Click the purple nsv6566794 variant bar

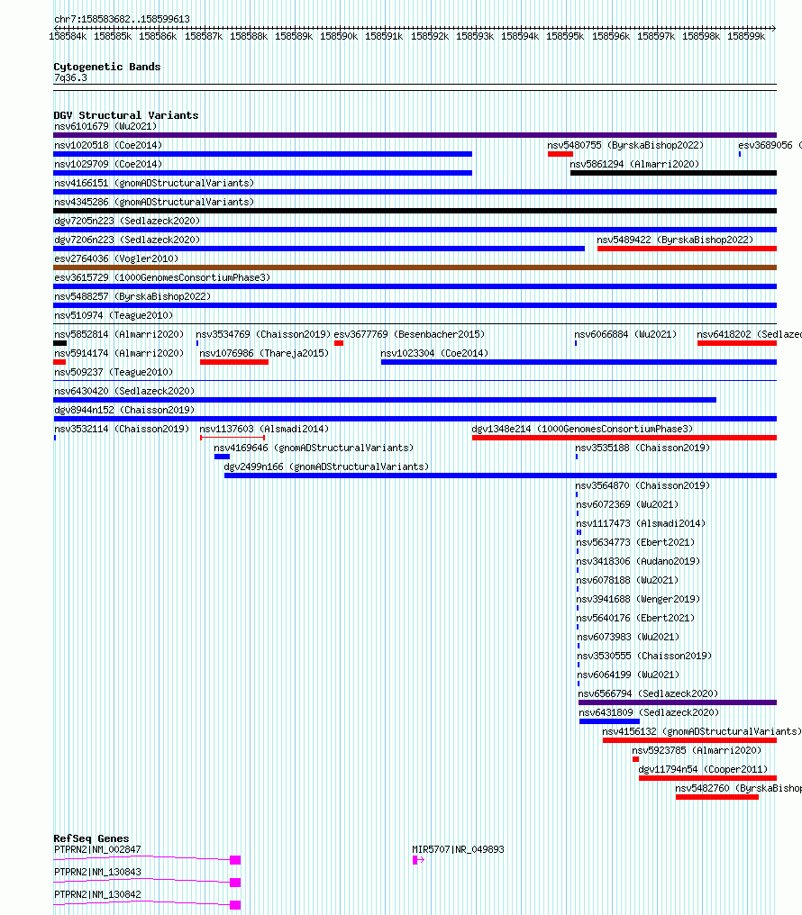(678, 702)
